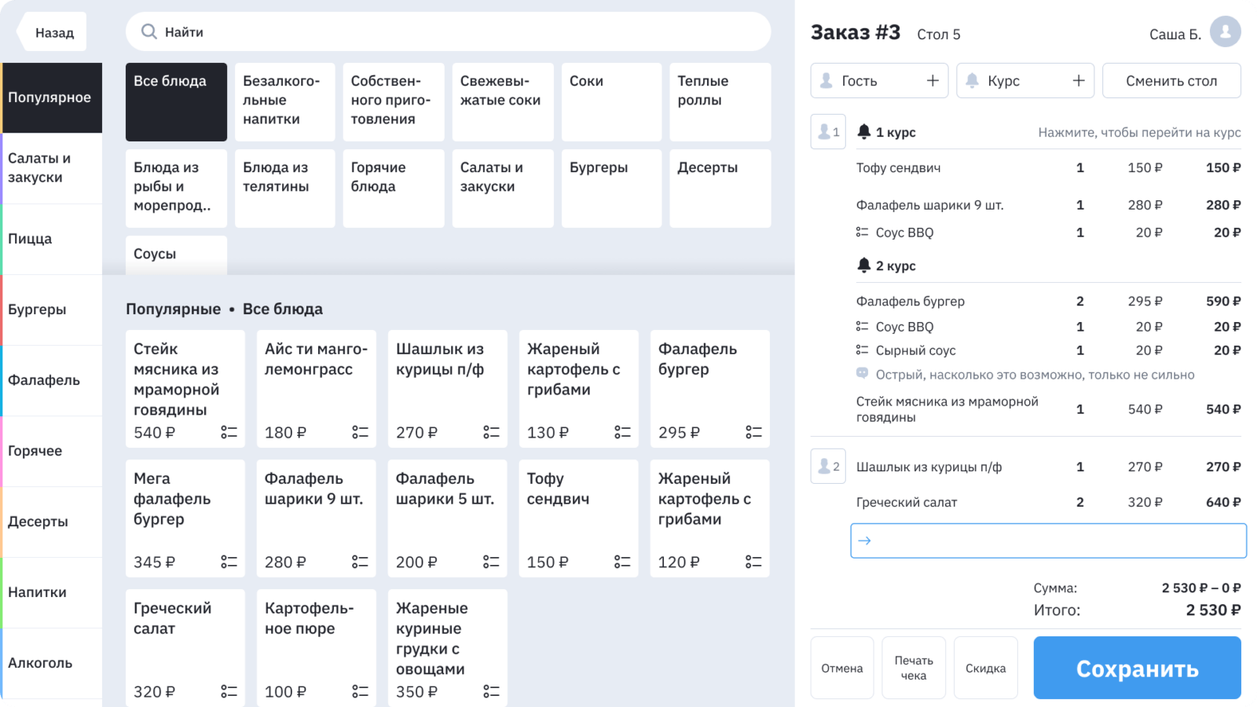Open modifiers icon on Греческий салат card

229,691
